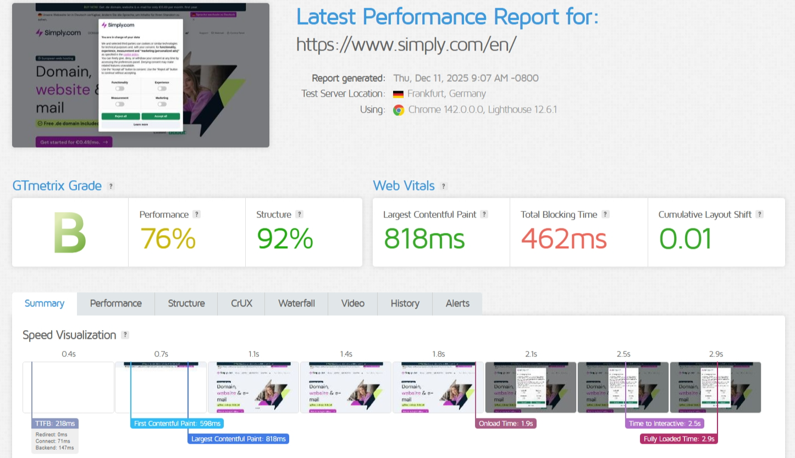This screenshot has height=458, width=795.
Task: Switch to the CrUX tab
Action: (x=241, y=303)
